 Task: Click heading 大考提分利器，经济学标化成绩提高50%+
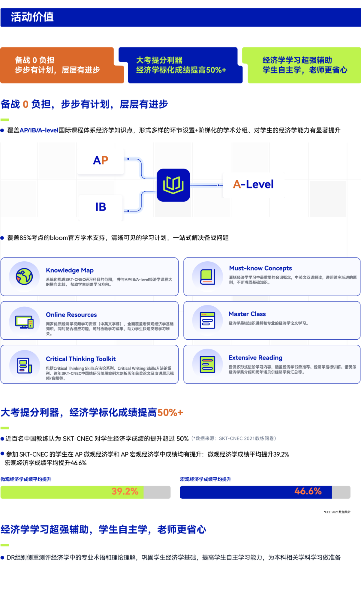[x=92, y=412]
